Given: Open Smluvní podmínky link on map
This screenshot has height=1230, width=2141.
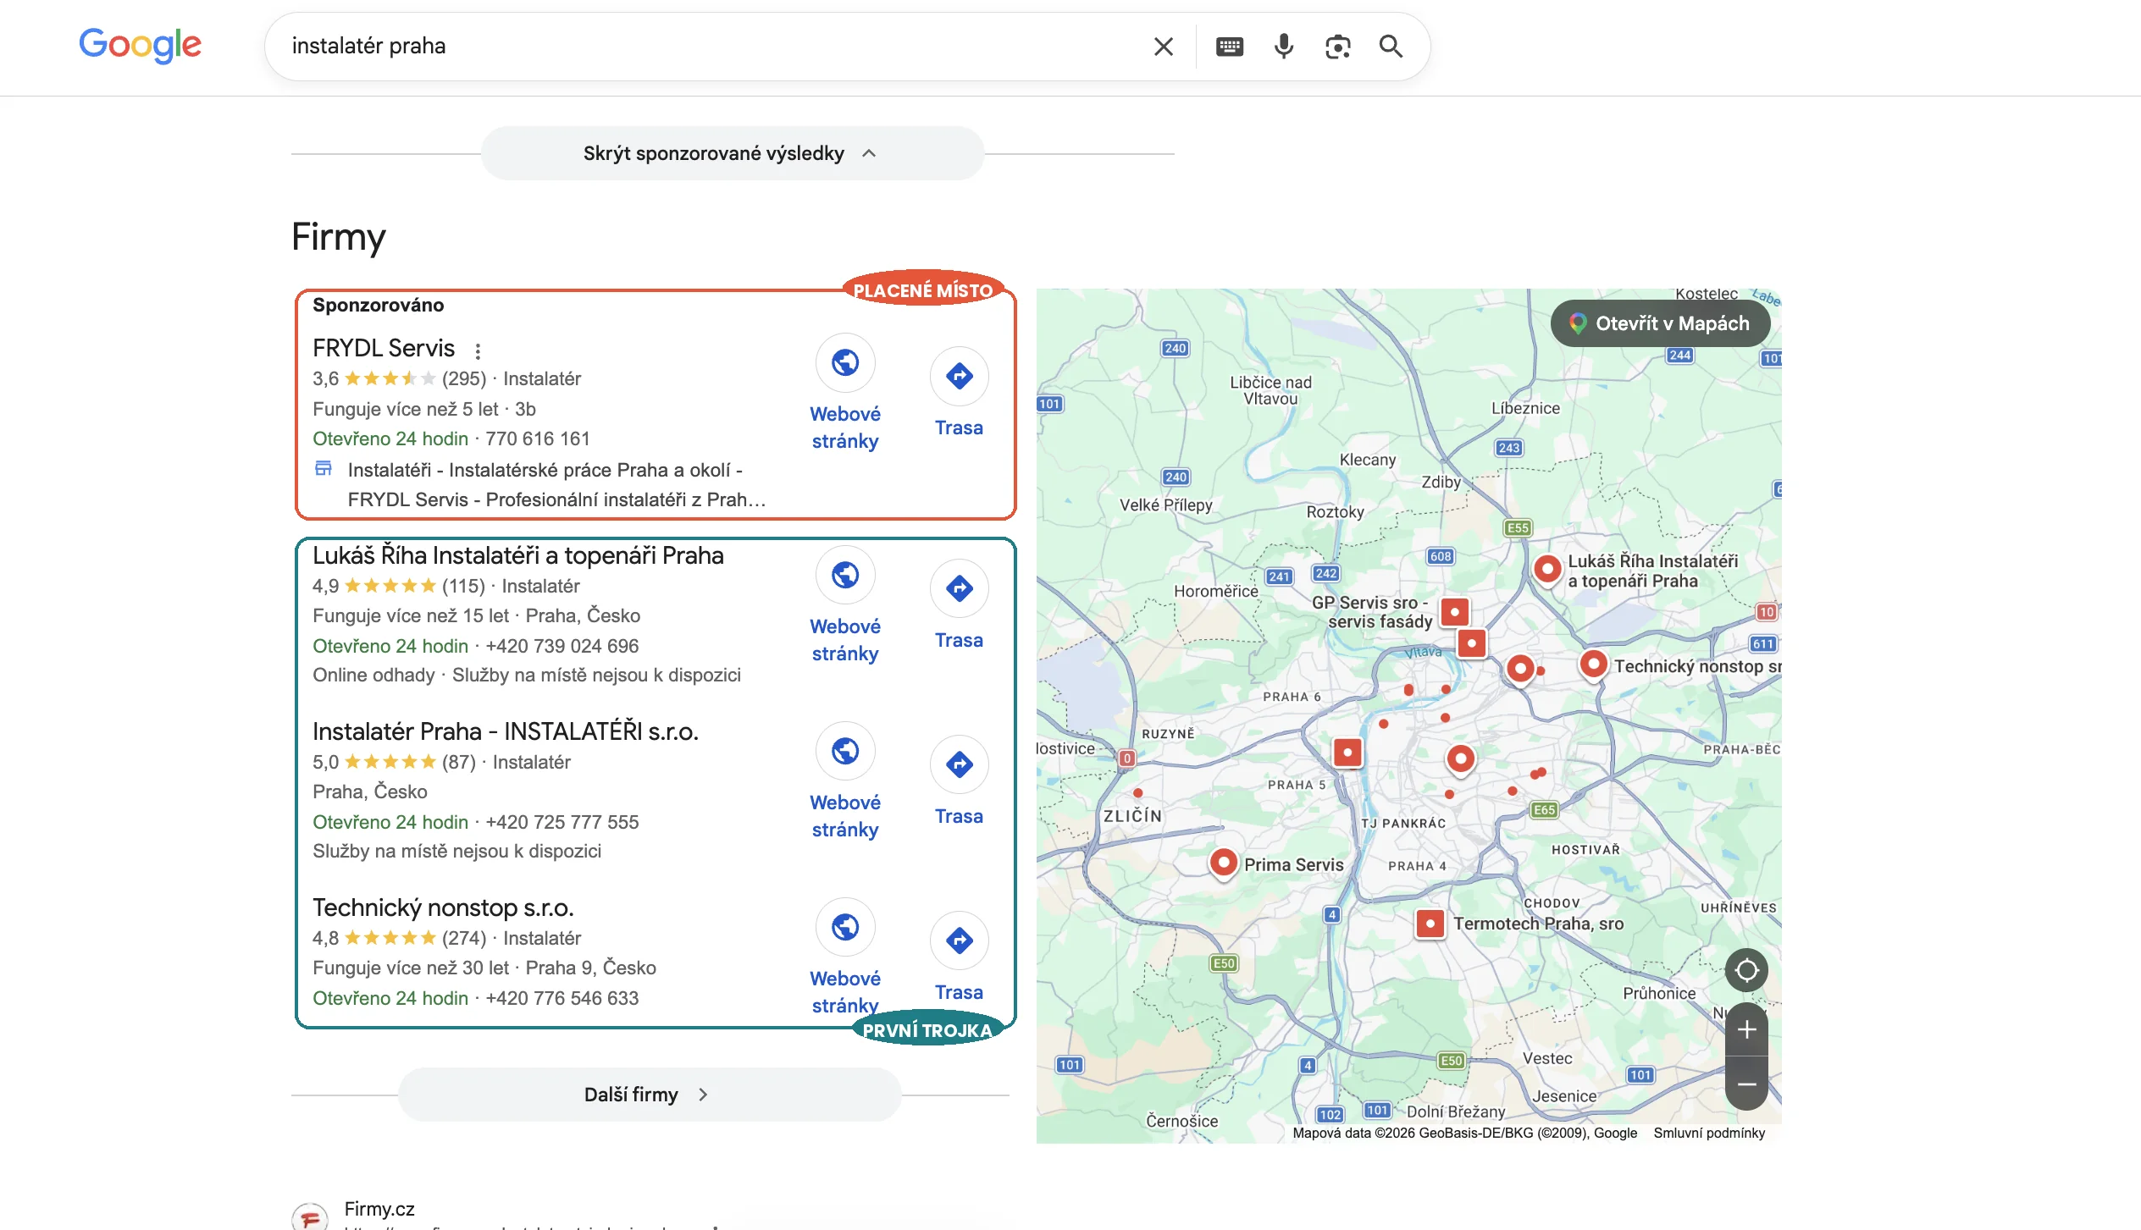Looking at the screenshot, I should [1709, 1133].
